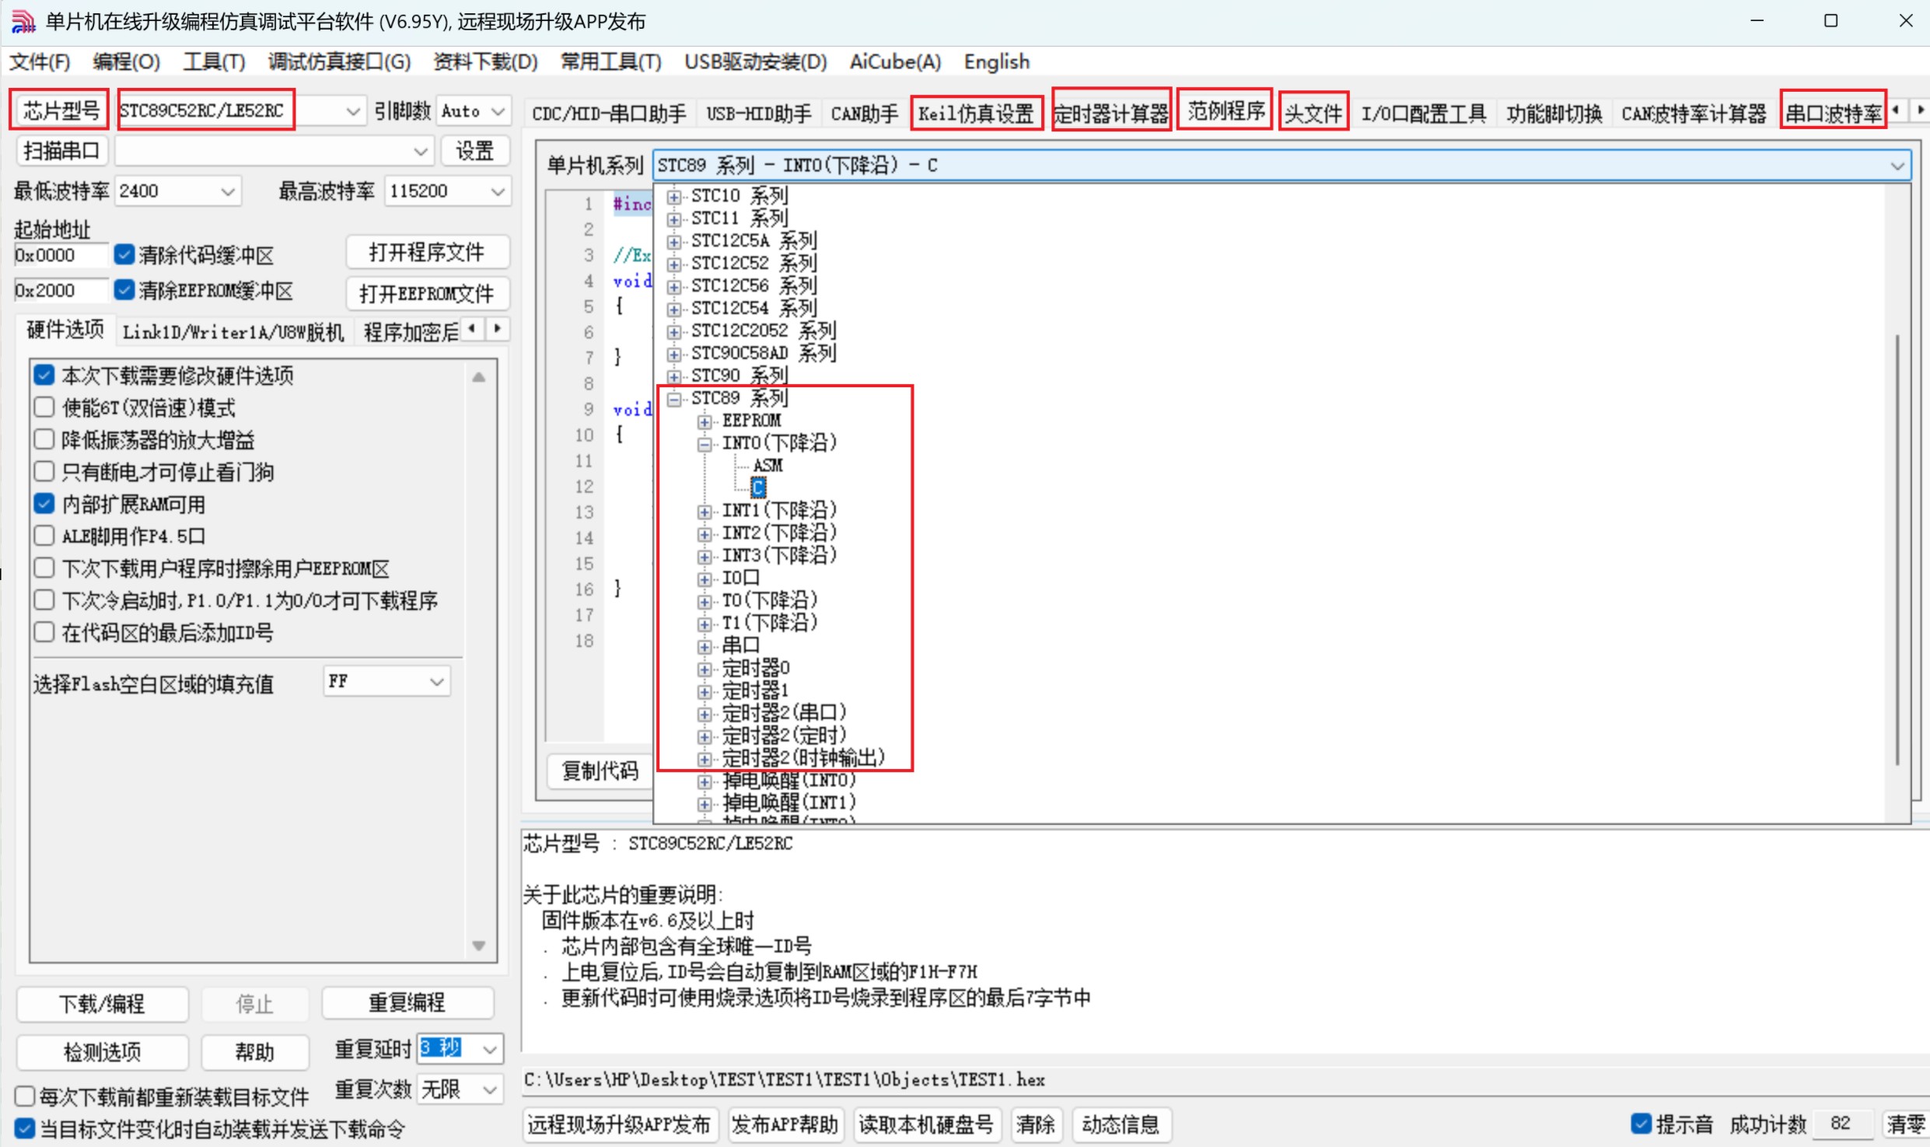
Task: Click the example tree vertical scrollbar
Action: pyautogui.click(x=1897, y=549)
